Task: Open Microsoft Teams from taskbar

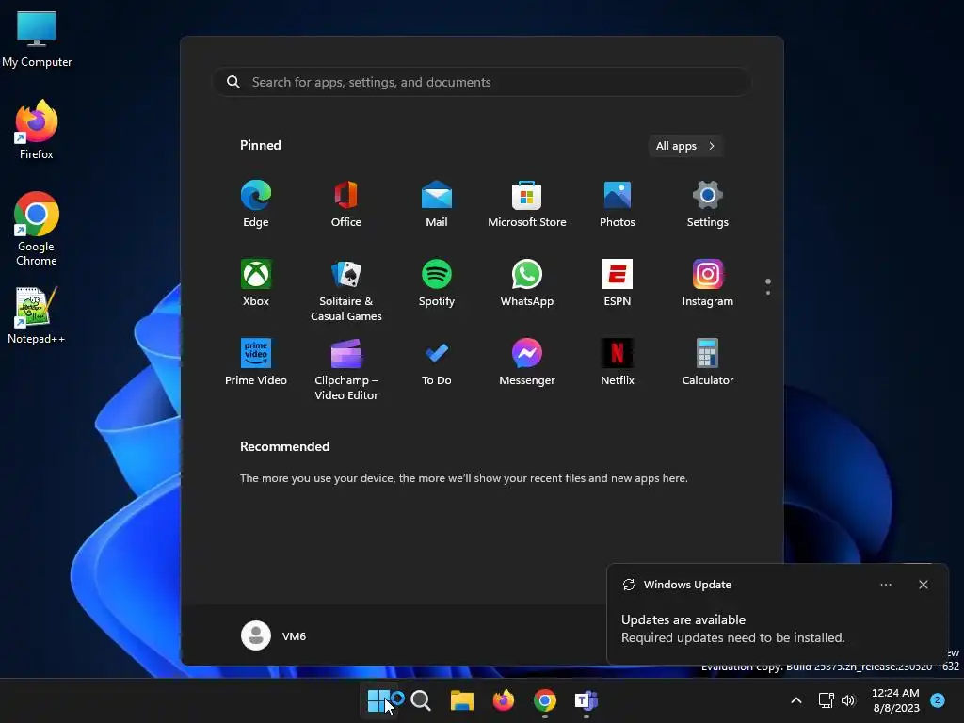Action: (586, 700)
